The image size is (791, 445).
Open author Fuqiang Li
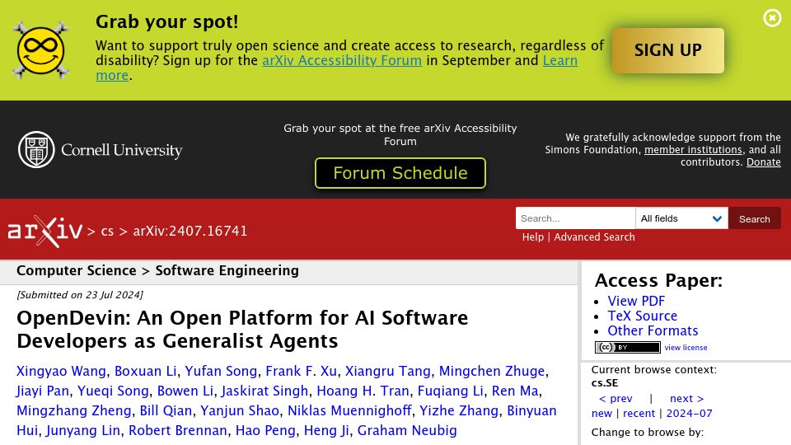pyautogui.click(x=451, y=391)
